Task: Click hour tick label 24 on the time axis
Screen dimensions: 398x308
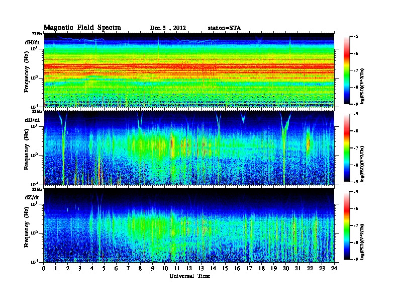Action: (334, 268)
